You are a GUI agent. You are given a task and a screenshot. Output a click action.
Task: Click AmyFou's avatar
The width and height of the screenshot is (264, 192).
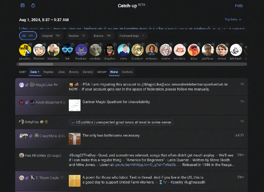22,122
